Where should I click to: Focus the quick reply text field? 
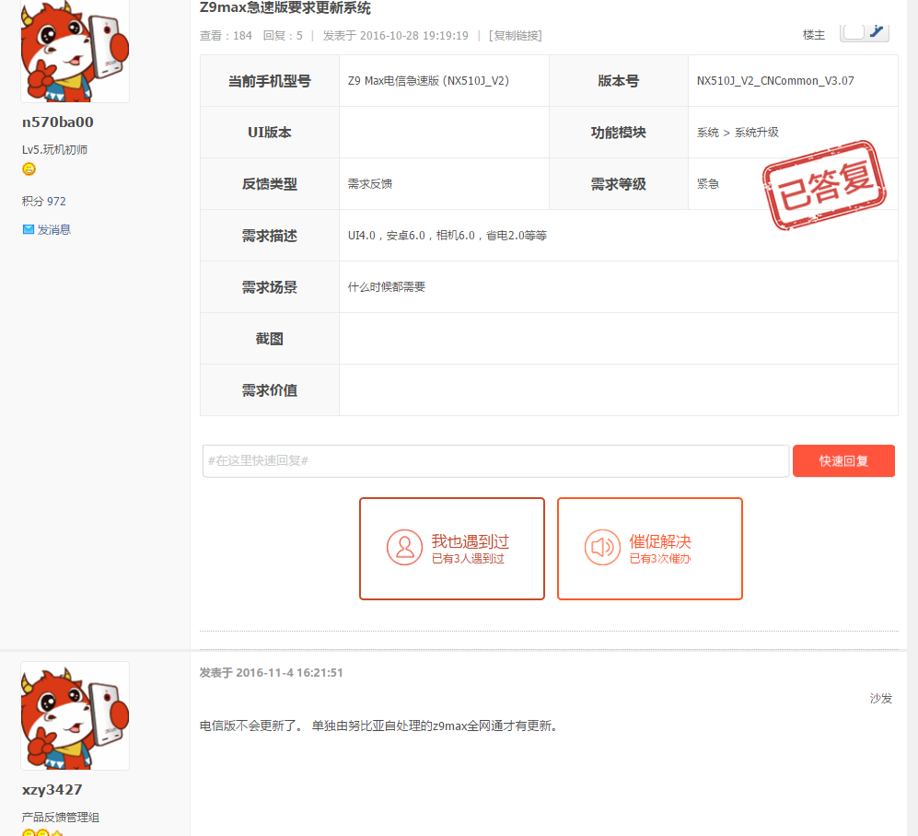pyautogui.click(x=495, y=460)
